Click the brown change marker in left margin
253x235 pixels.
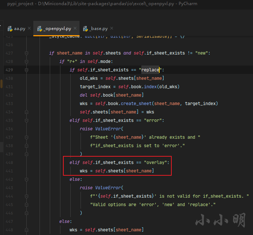1,84
